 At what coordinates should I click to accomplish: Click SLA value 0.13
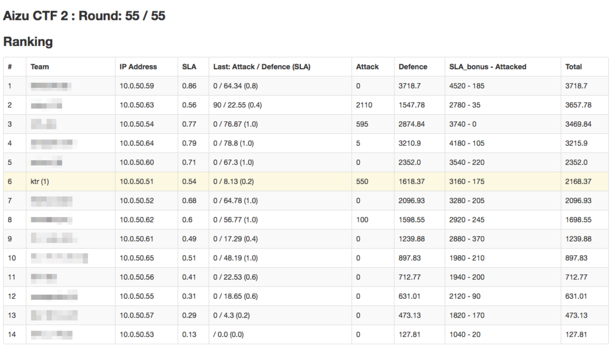coord(189,335)
